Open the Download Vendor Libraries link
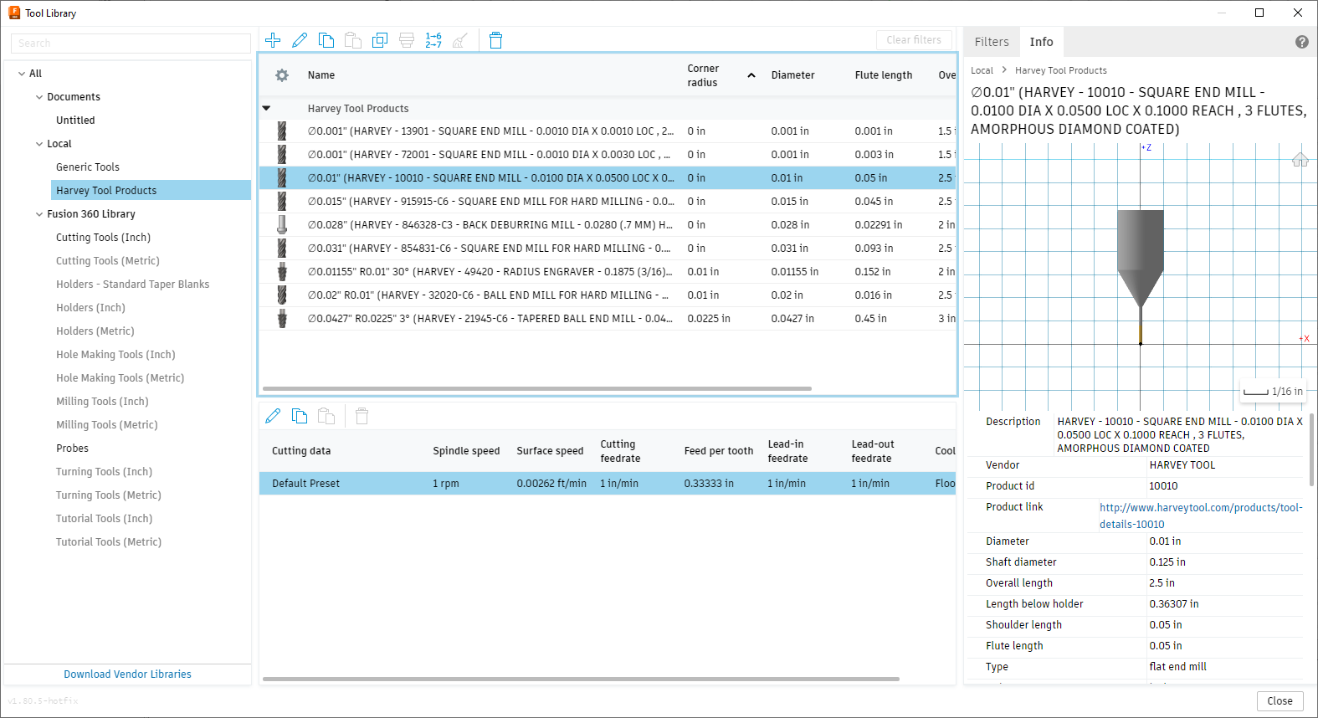The height and width of the screenshot is (718, 1318). [x=127, y=674]
